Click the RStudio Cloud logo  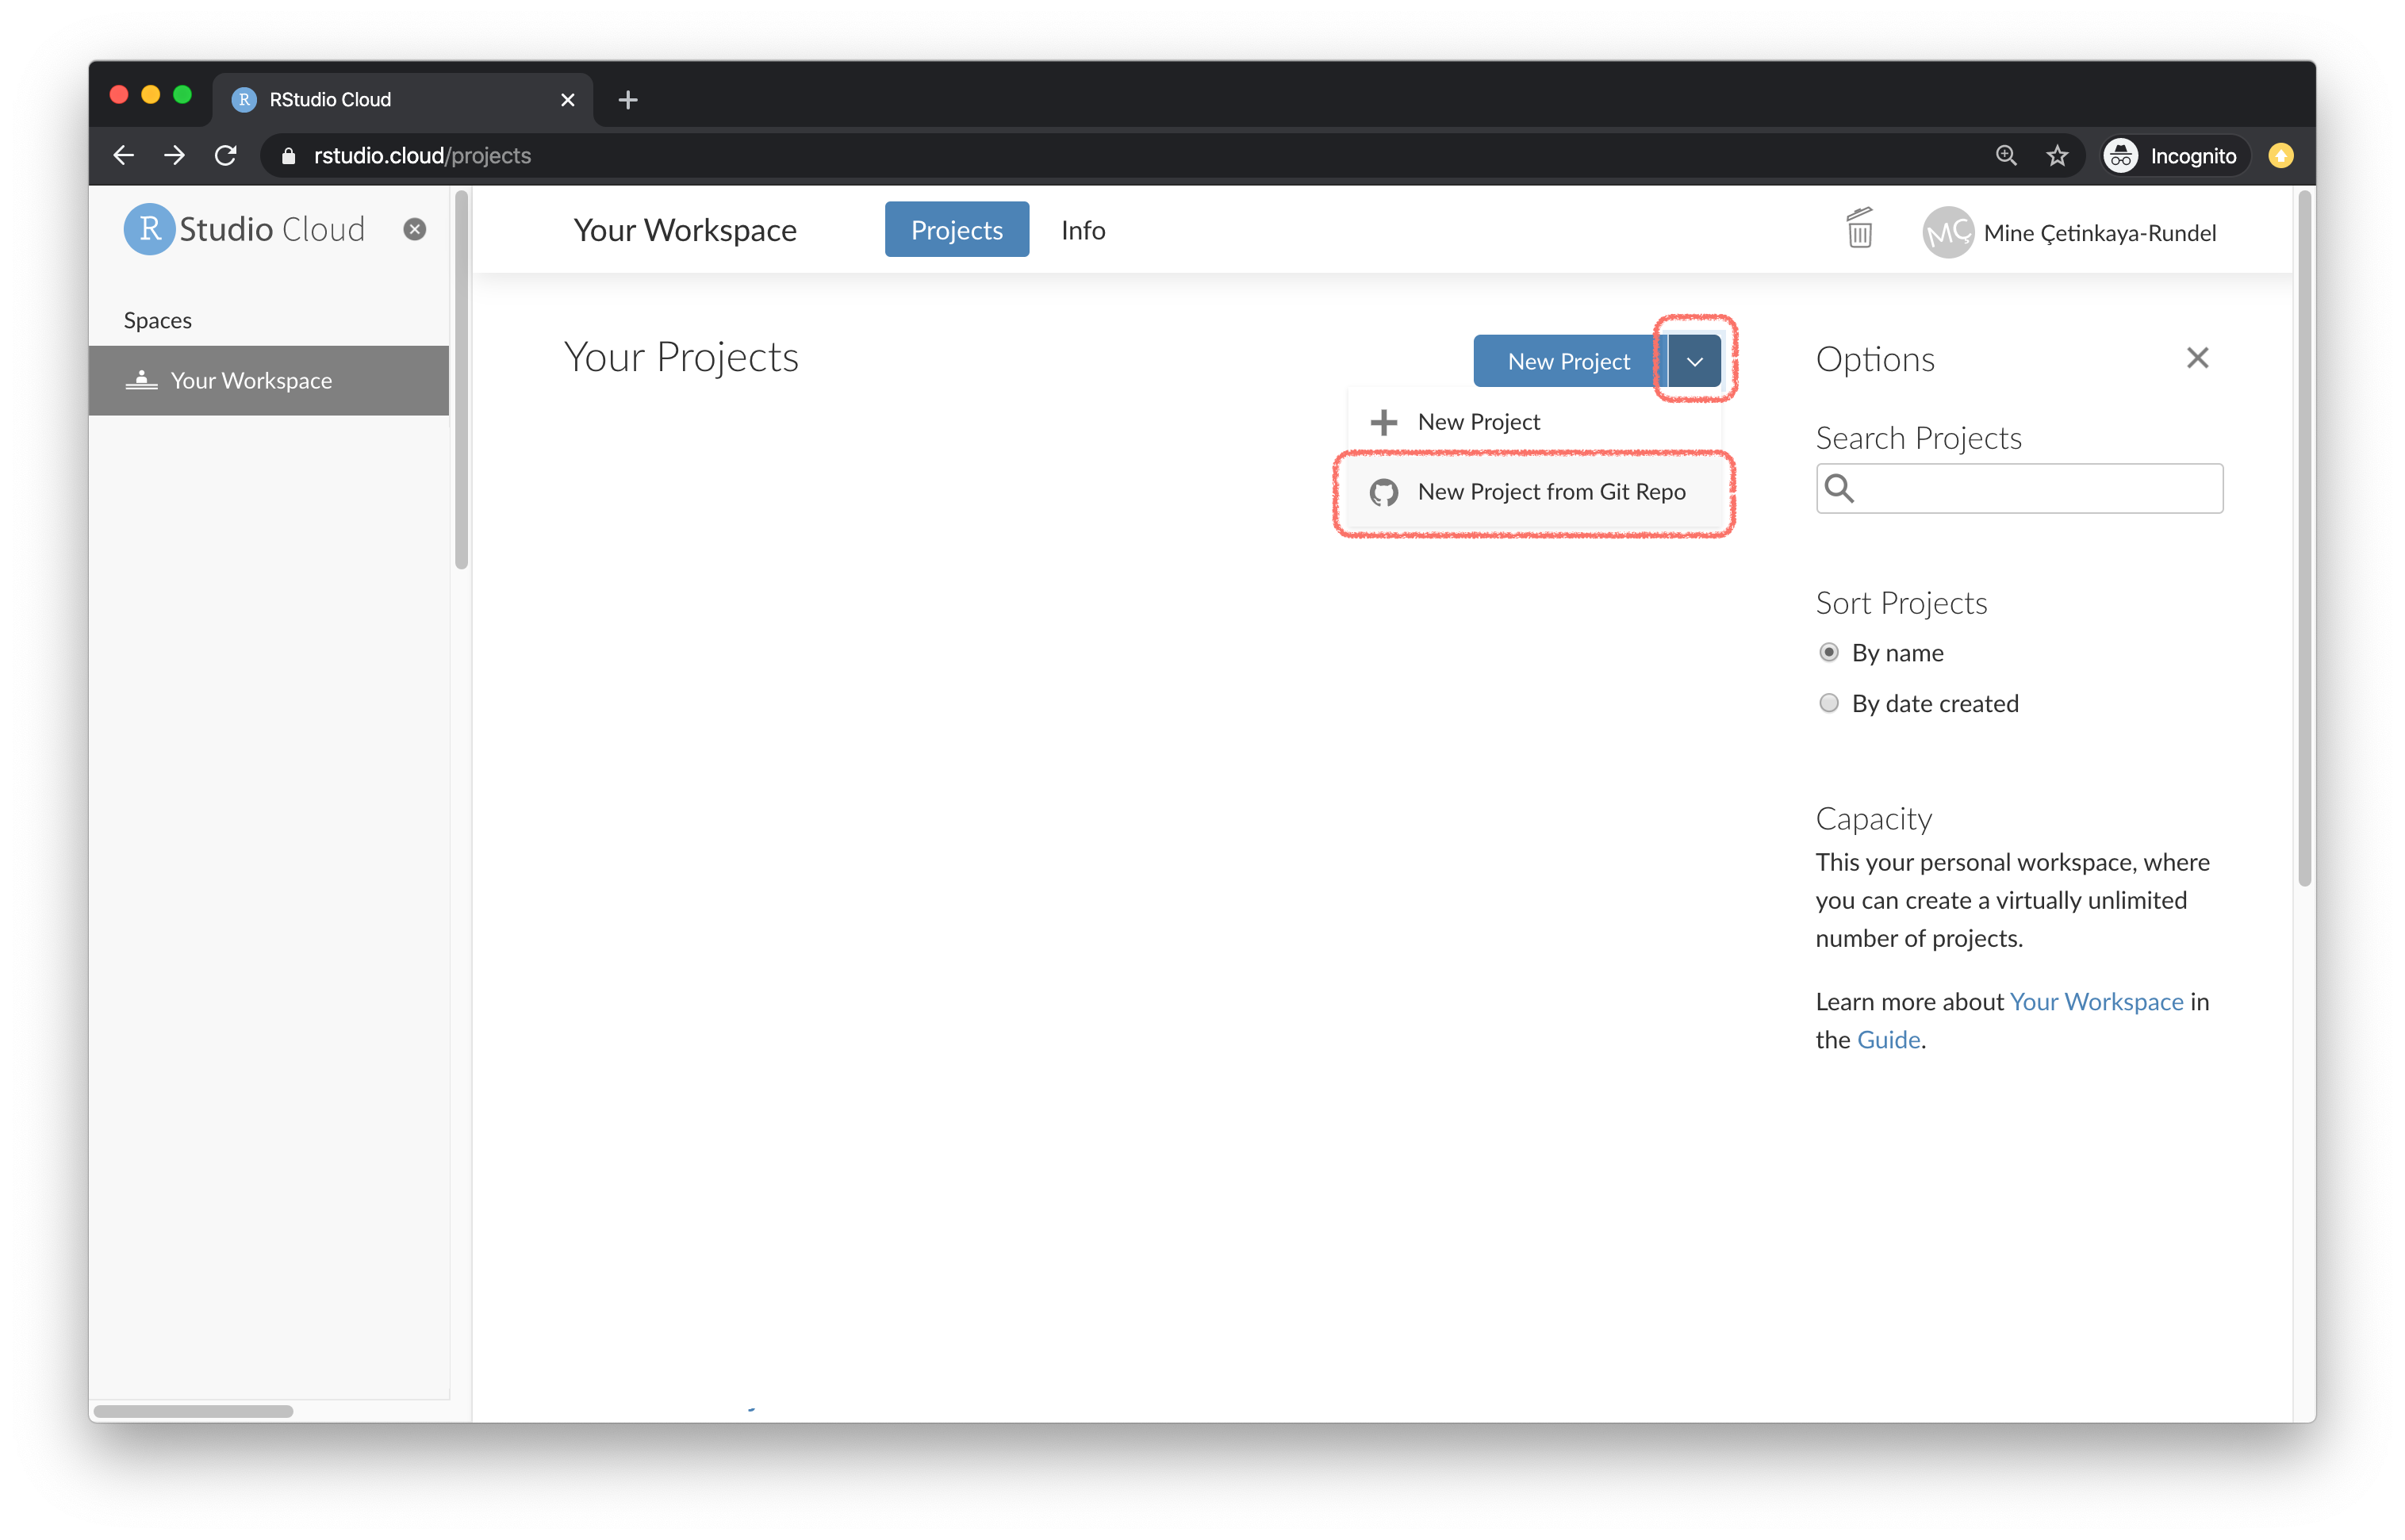pos(245,230)
